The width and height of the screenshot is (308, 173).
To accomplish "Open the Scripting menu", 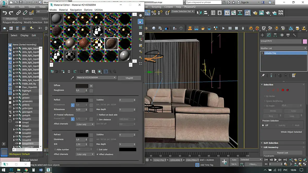I will [x=156, y=7].
